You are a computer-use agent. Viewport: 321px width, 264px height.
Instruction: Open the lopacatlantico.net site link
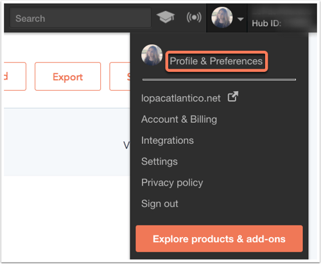181,98
